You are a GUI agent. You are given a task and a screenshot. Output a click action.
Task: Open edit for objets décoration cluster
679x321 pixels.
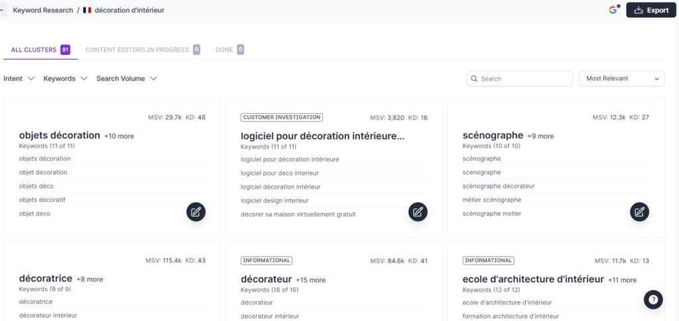(196, 212)
